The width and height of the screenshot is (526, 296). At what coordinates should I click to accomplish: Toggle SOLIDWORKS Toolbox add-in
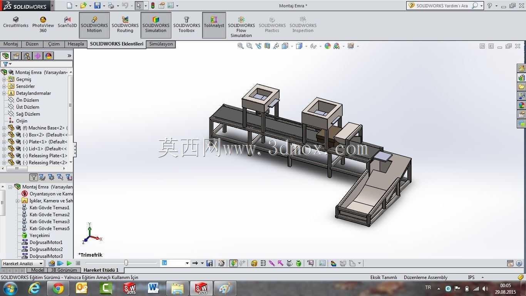pos(187,25)
